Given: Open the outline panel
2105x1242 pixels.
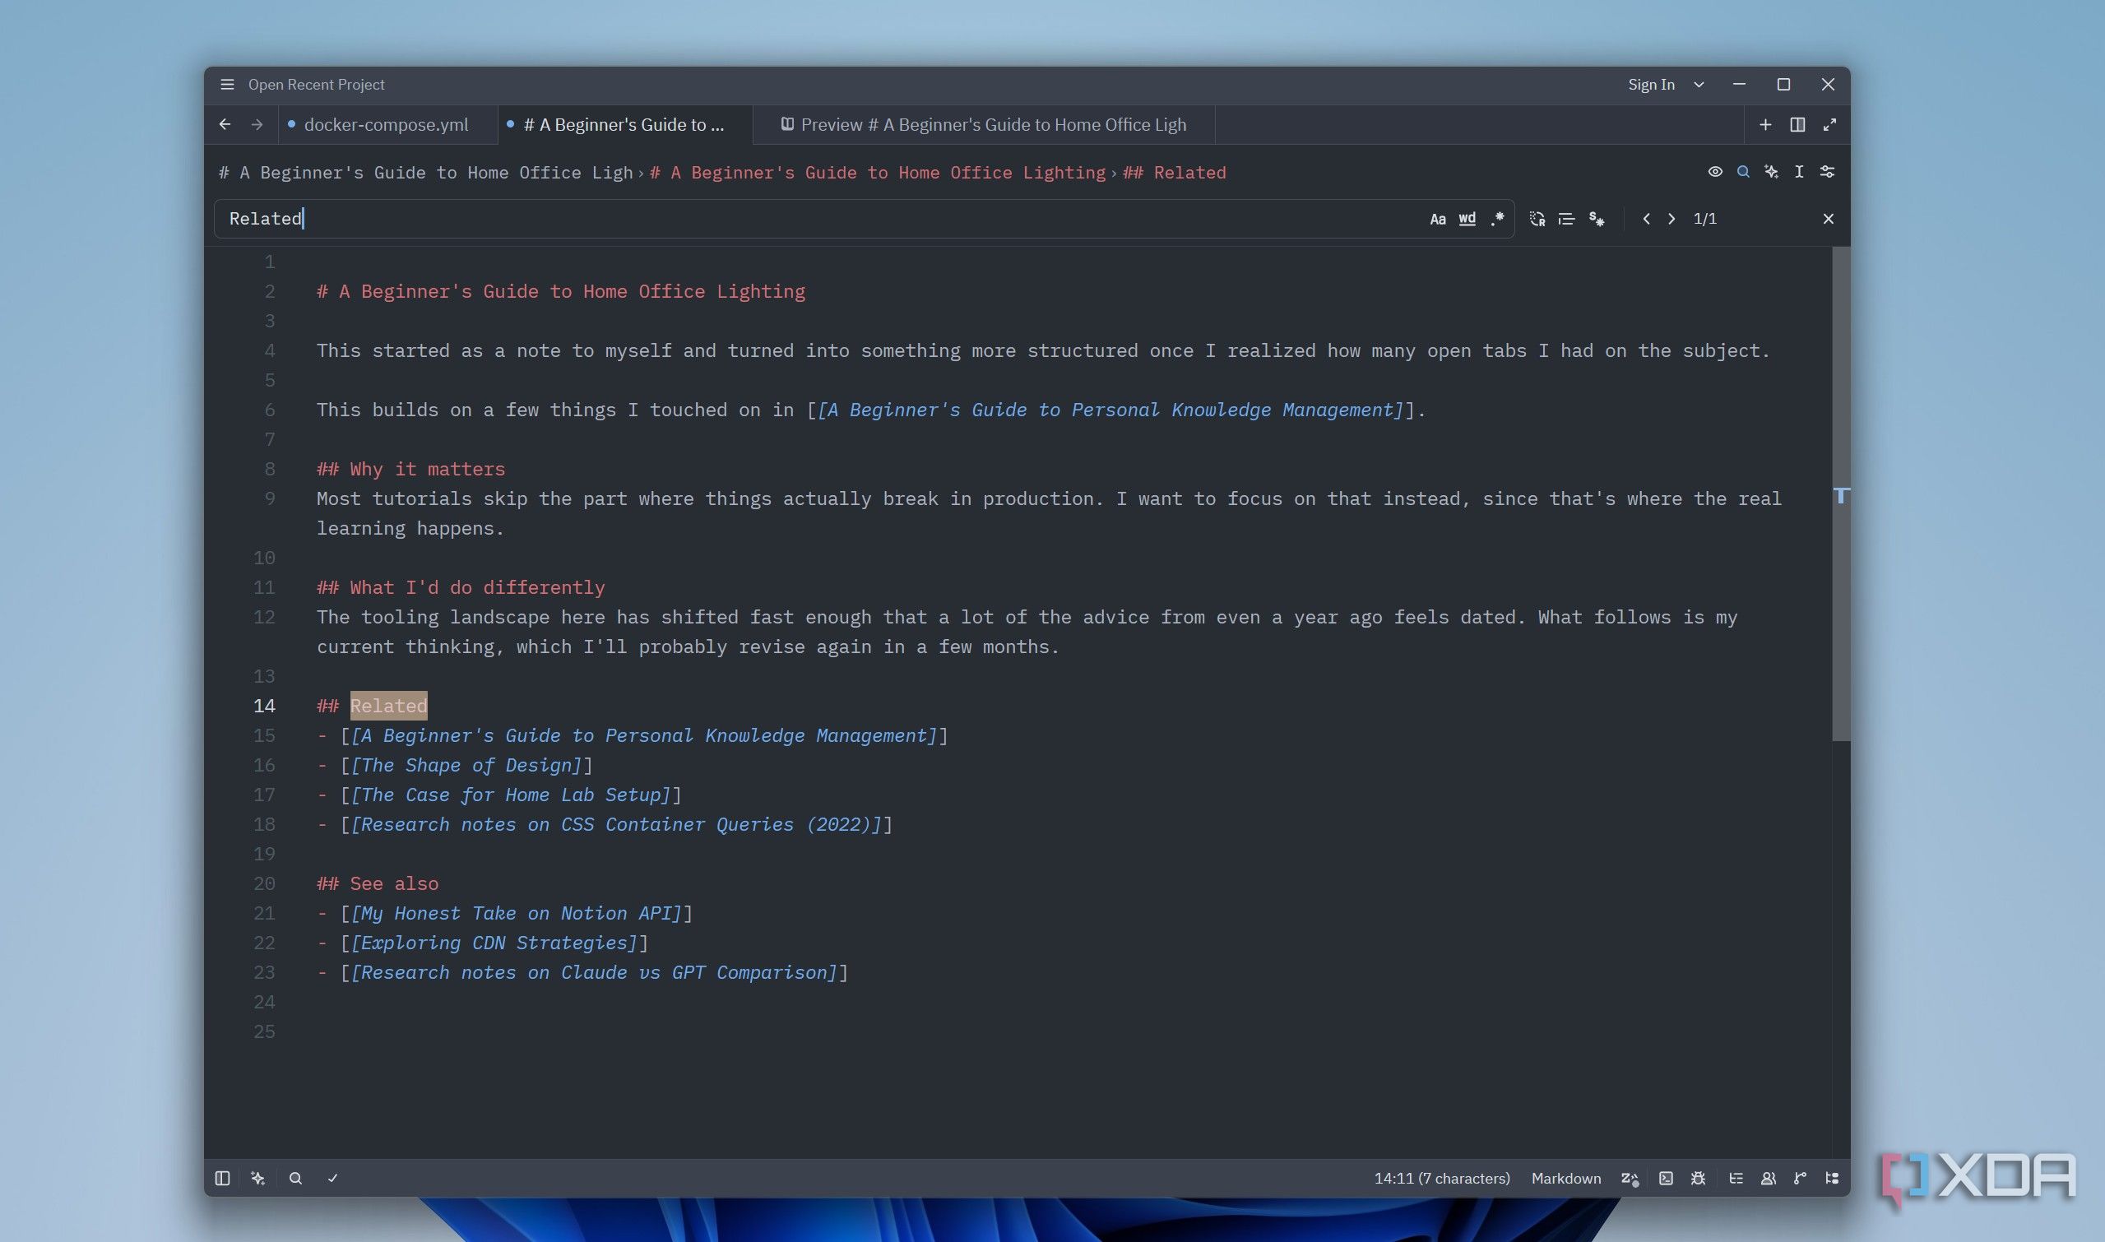Looking at the screenshot, I should (x=1736, y=1179).
